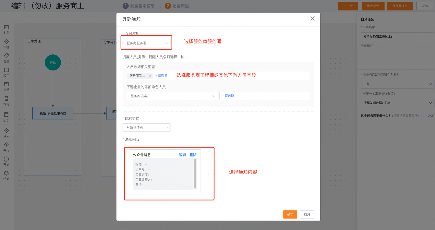This screenshot has height=230, width=435.
Task: Confirm the dialog with 确定
Action: (x=290, y=214)
